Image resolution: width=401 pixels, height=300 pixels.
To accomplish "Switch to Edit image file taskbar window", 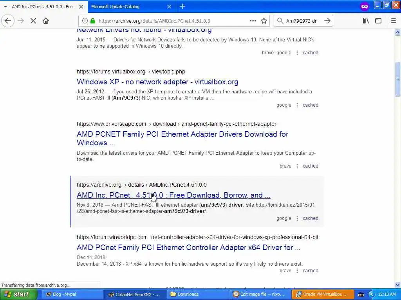I will tap(260, 294).
